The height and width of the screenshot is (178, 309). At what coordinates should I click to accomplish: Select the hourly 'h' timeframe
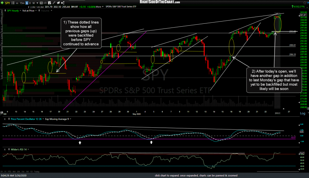pyautogui.click(x=27, y=3)
